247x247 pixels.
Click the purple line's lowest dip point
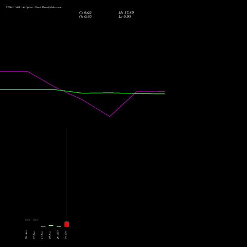tap(110, 116)
